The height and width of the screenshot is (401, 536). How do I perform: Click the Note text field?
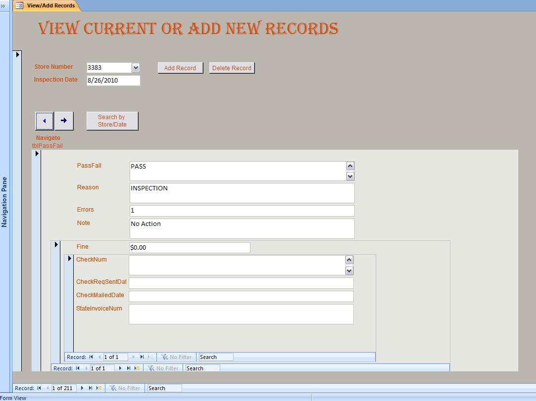[x=242, y=228]
